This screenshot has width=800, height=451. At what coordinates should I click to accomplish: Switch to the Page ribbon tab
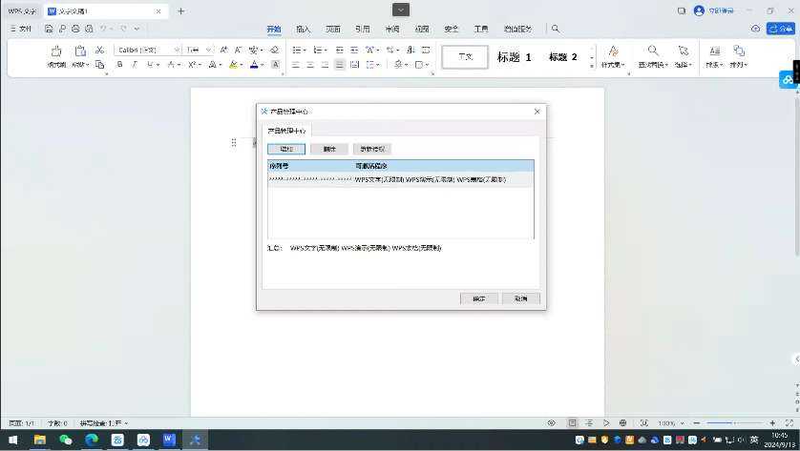click(332, 29)
